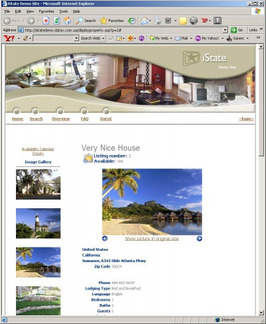This screenshot has height=324, width=266.
Task: Click Show picture in original size
Action: pyautogui.click(x=152, y=239)
